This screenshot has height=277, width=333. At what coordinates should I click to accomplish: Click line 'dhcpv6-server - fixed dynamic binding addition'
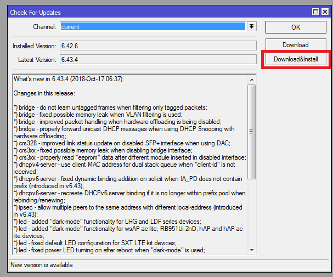pyautogui.click(x=128, y=182)
